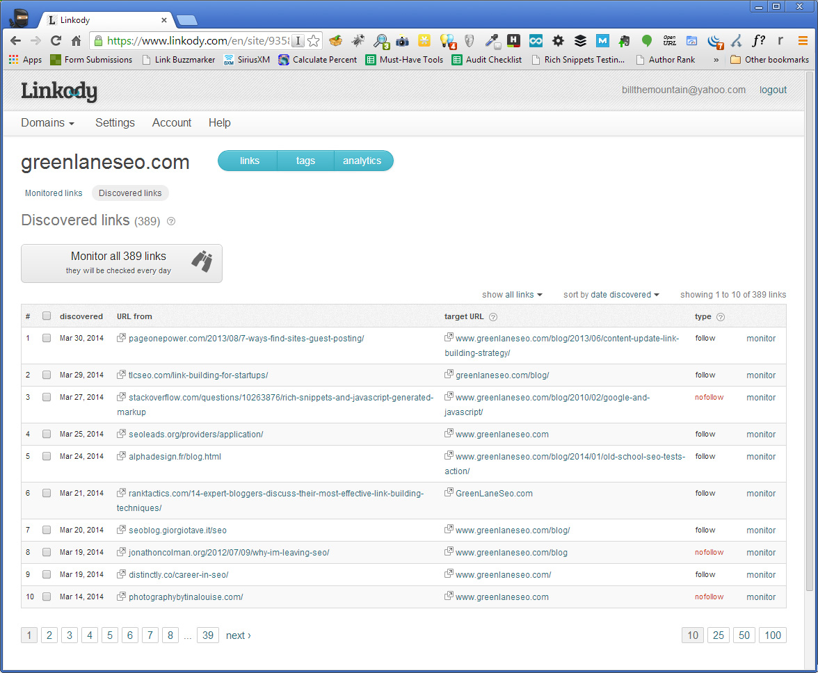Open the camera screenshot extension
Image resolution: width=818 pixels, height=673 pixels.
(x=402, y=40)
